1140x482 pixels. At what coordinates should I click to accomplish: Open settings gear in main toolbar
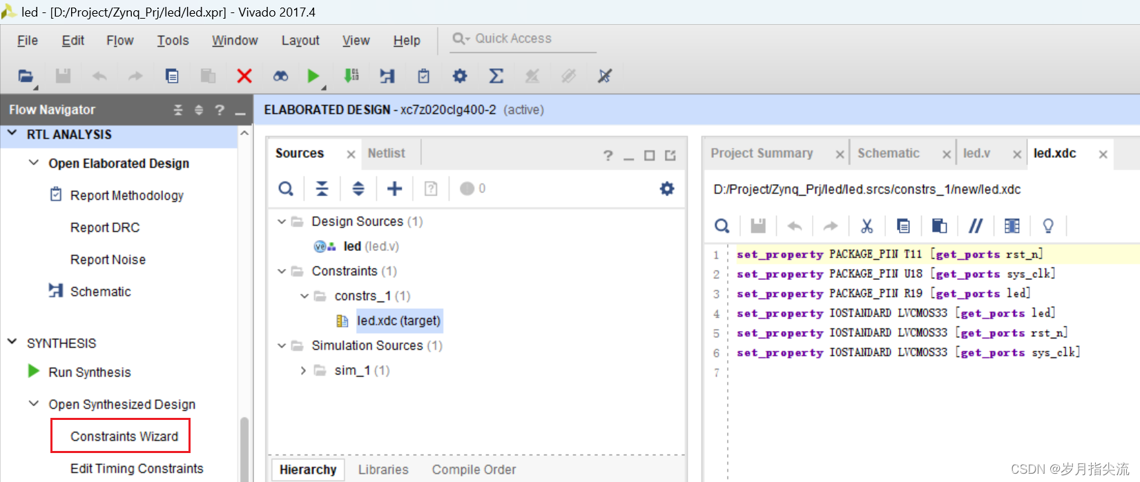(x=460, y=76)
